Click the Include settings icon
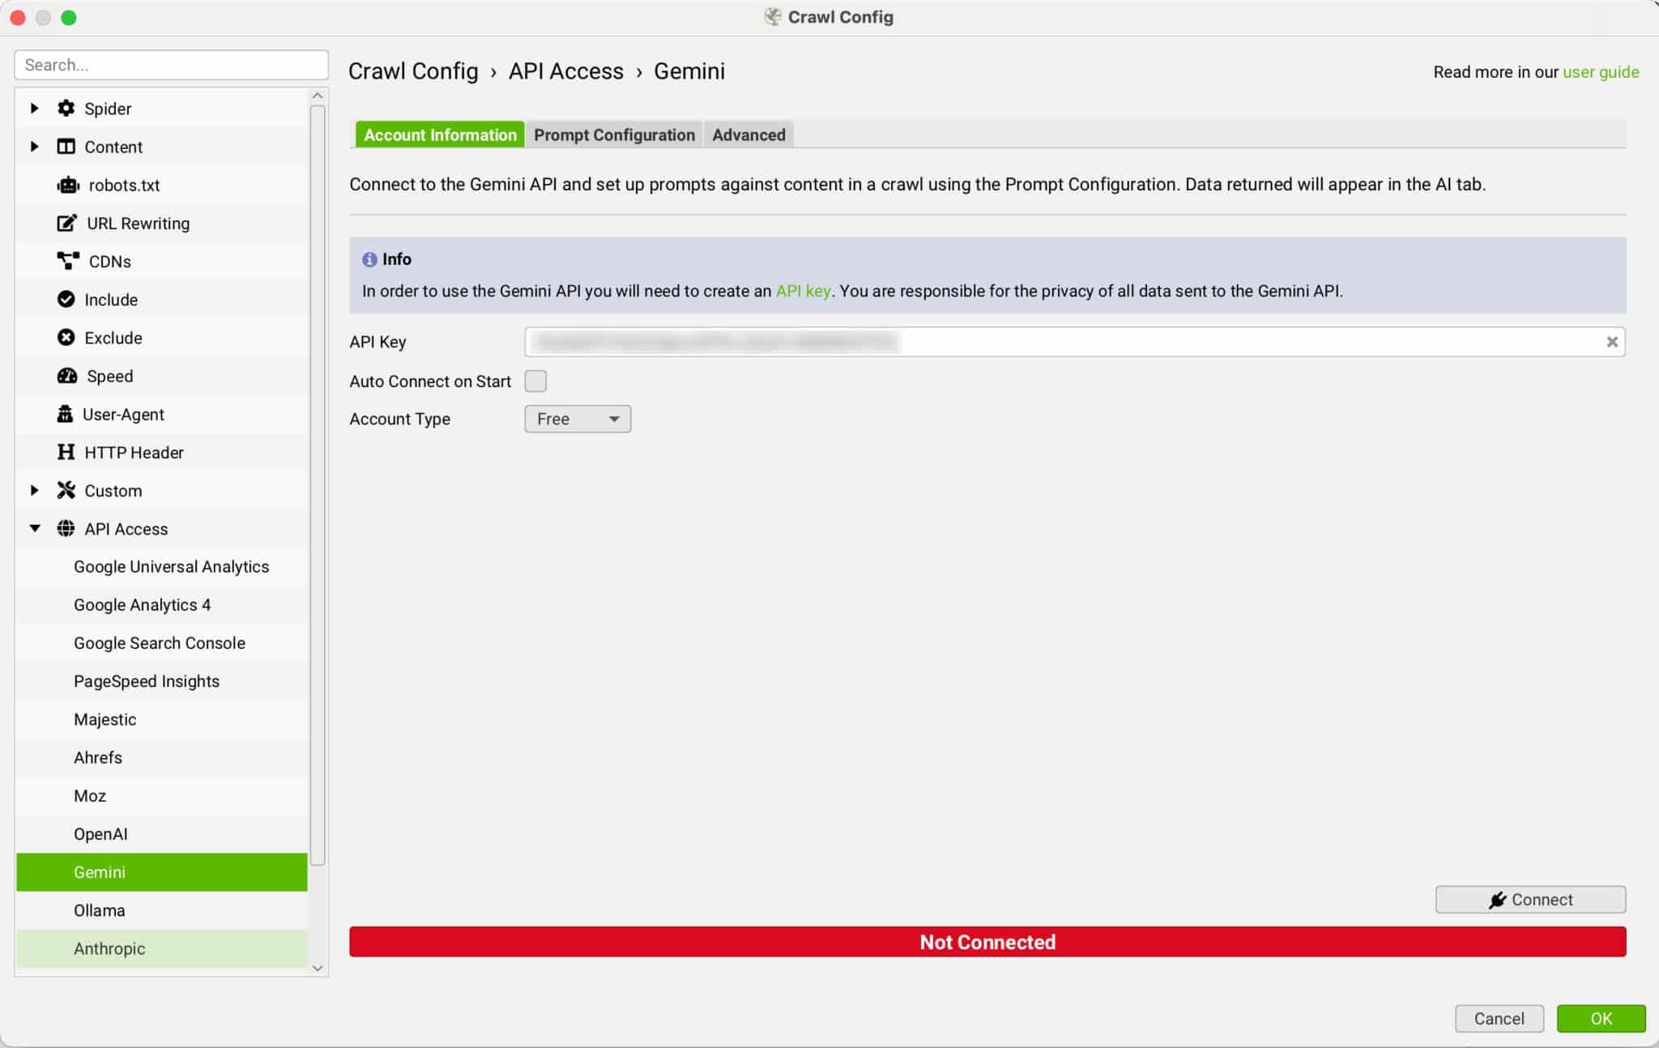This screenshot has width=1659, height=1048. click(68, 299)
